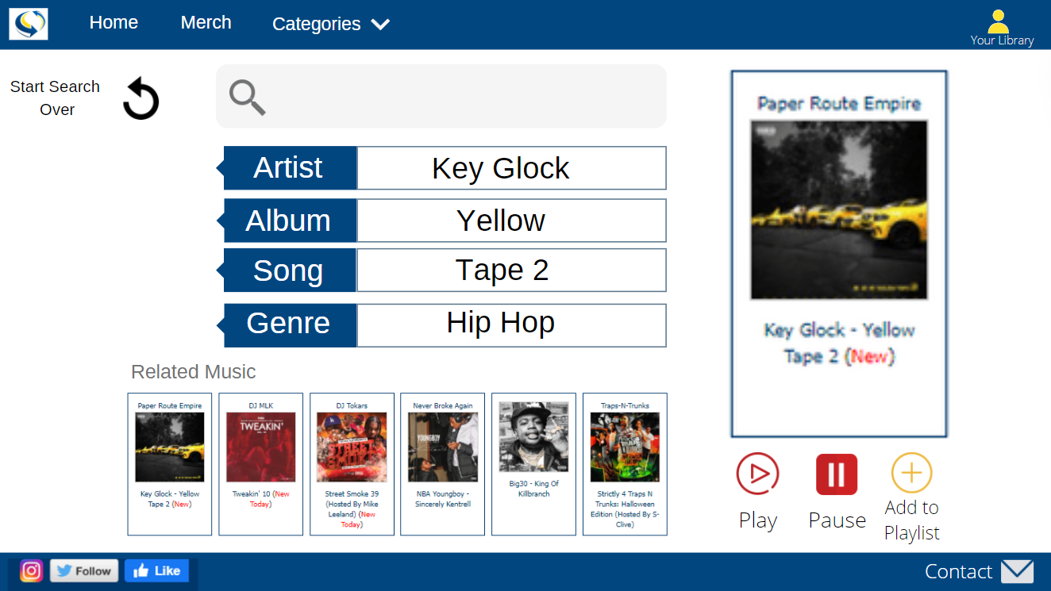Image resolution: width=1051 pixels, height=591 pixels.
Task: Click the red Pause button
Action: (x=837, y=474)
